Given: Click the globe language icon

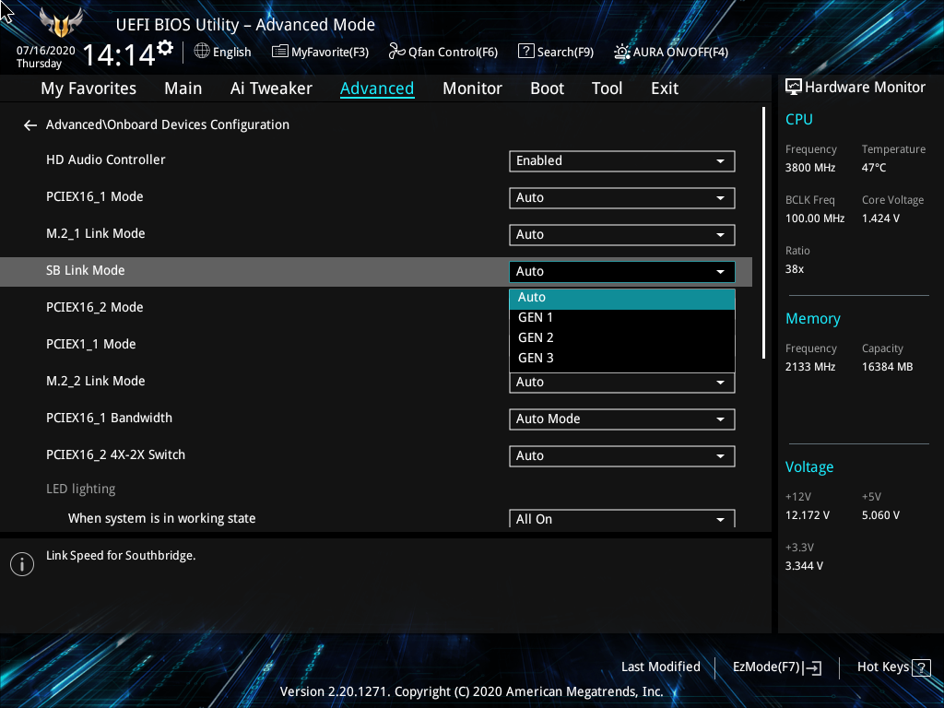Looking at the screenshot, I should click(x=202, y=52).
